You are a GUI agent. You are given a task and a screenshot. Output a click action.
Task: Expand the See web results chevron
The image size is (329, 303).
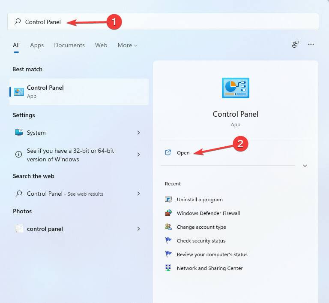pyautogui.click(x=138, y=194)
